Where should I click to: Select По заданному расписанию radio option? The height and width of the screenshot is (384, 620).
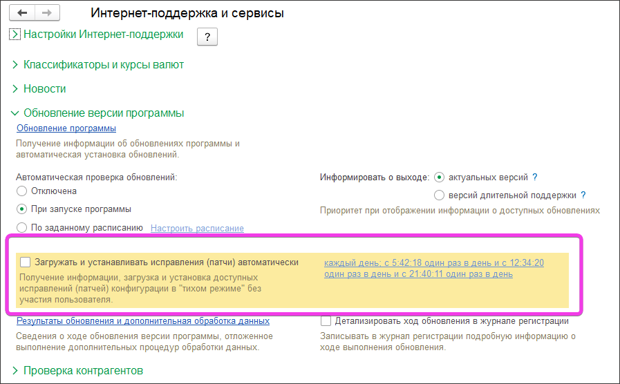(22, 228)
